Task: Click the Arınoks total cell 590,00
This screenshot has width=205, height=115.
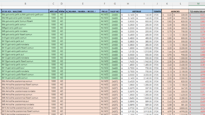Action: coord(180,18)
